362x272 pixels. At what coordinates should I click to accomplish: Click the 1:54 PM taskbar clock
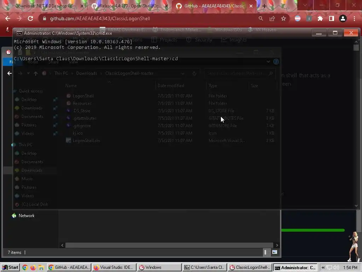click(350, 268)
